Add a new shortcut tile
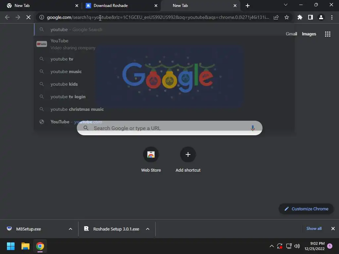Viewport: 339px width, 254px height. pyautogui.click(x=188, y=159)
